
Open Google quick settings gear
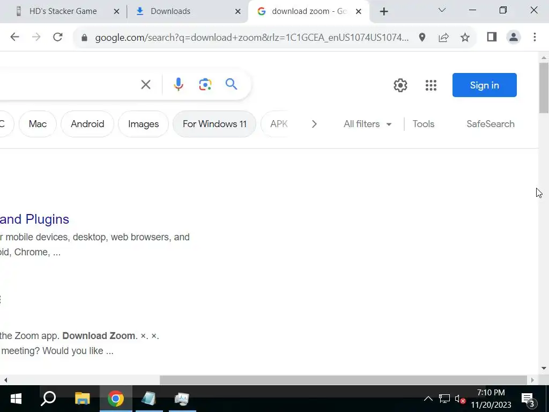pyautogui.click(x=400, y=85)
